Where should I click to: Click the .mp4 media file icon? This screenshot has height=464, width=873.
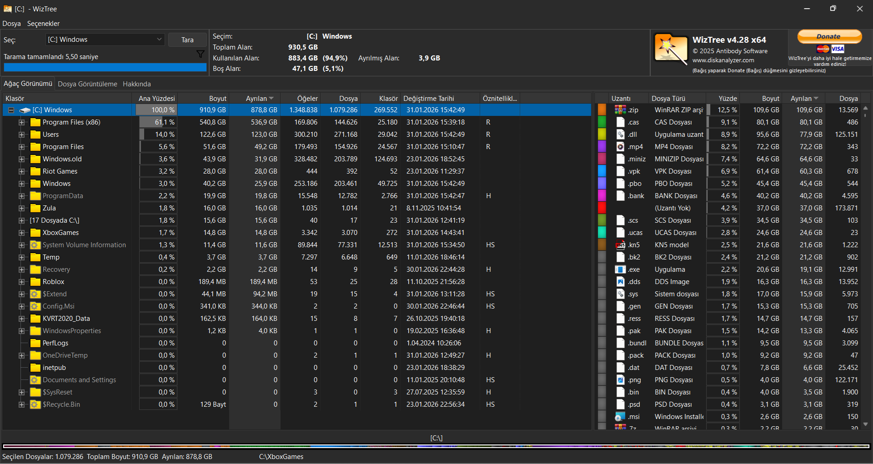click(620, 147)
